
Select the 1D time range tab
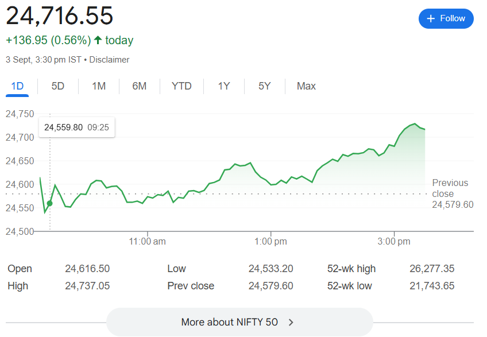point(17,86)
